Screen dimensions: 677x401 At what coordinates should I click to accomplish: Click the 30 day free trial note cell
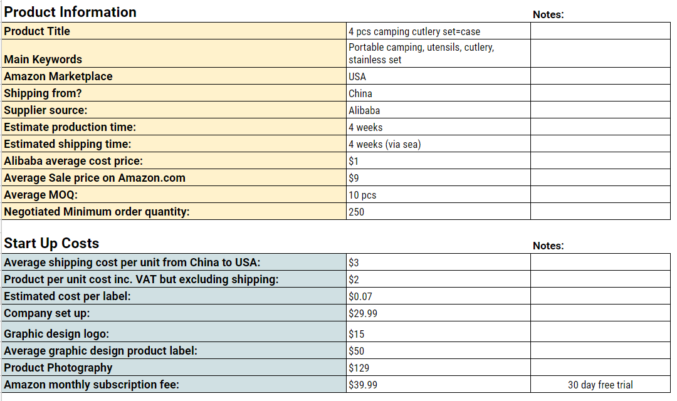point(600,384)
